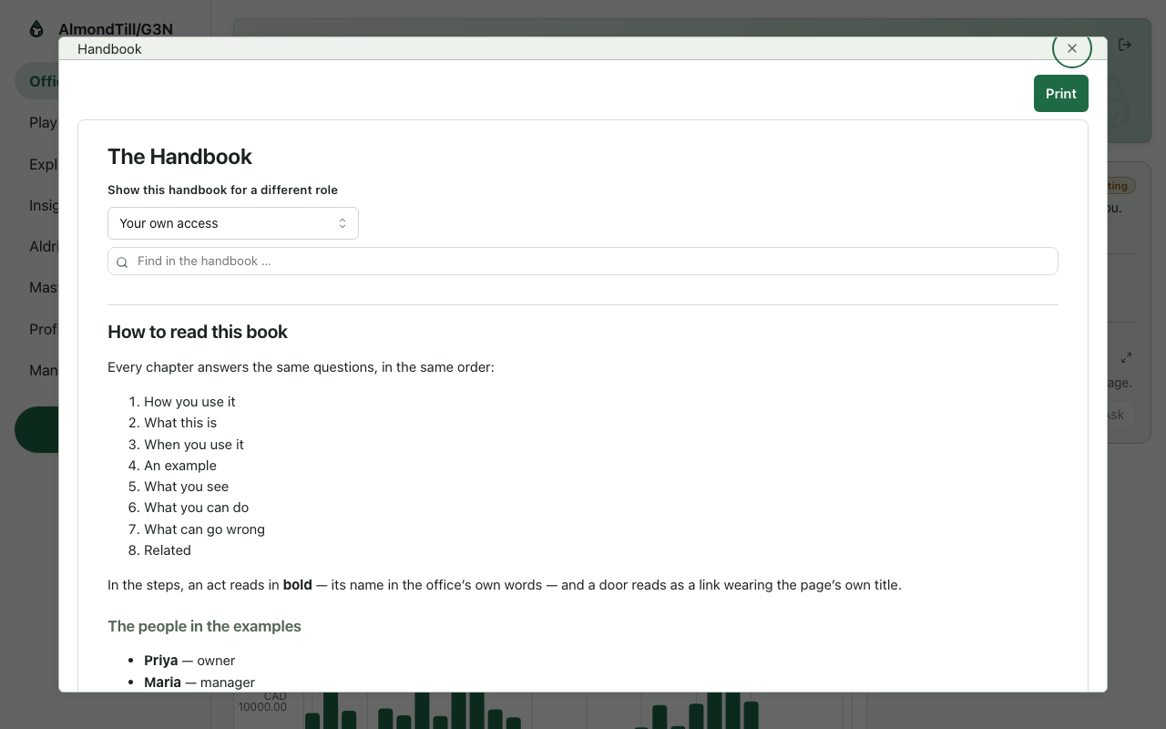The width and height of the screenshot is (1166, 729).
Task: Select the 'When you use it' list item
Action: point(194,445)
